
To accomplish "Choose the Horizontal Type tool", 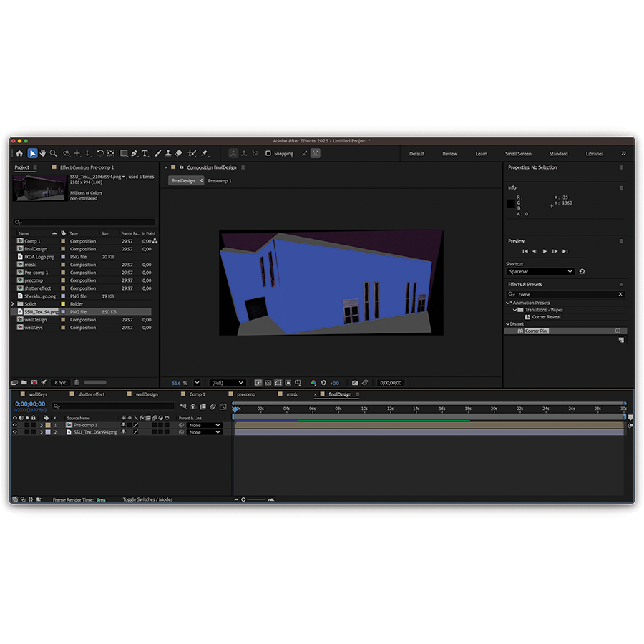I will tap(145, 153).
